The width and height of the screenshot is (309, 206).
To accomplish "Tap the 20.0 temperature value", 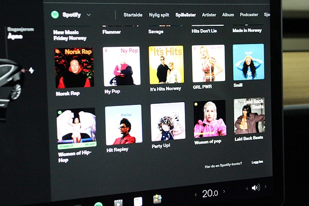I will tap(210, 193).
